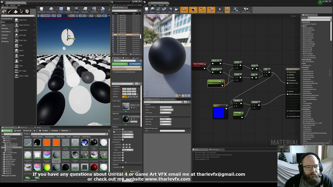Click the Build toolbar icon
This screenshot has width=333, height=187.
pos(103,10)
